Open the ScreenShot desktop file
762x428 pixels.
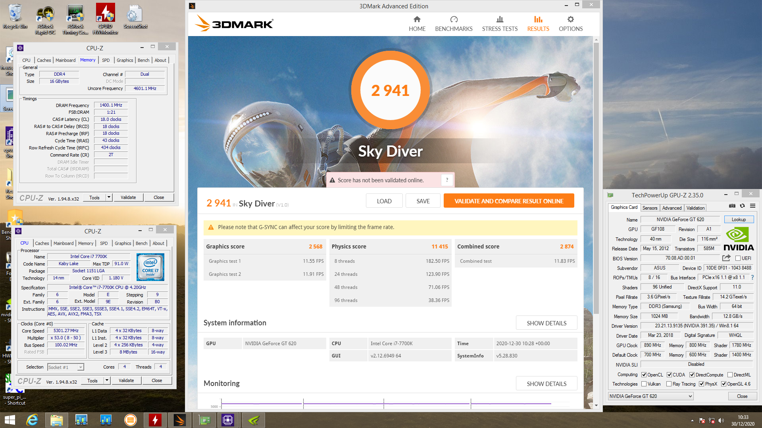pos(135,17)
